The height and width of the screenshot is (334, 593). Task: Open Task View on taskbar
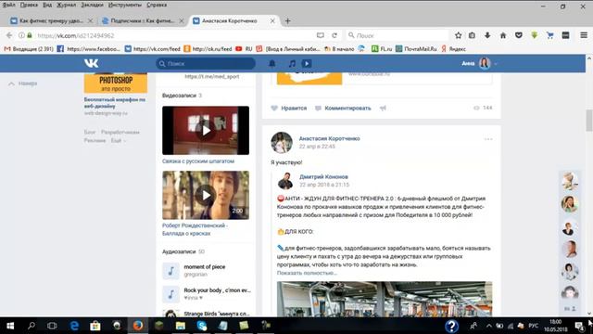(52, 326)
